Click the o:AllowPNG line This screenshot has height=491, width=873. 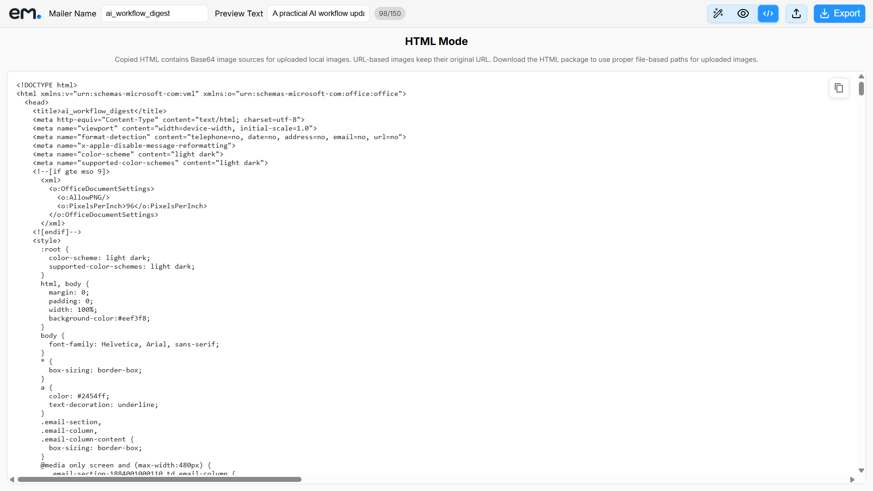click(x=83, y=197)
